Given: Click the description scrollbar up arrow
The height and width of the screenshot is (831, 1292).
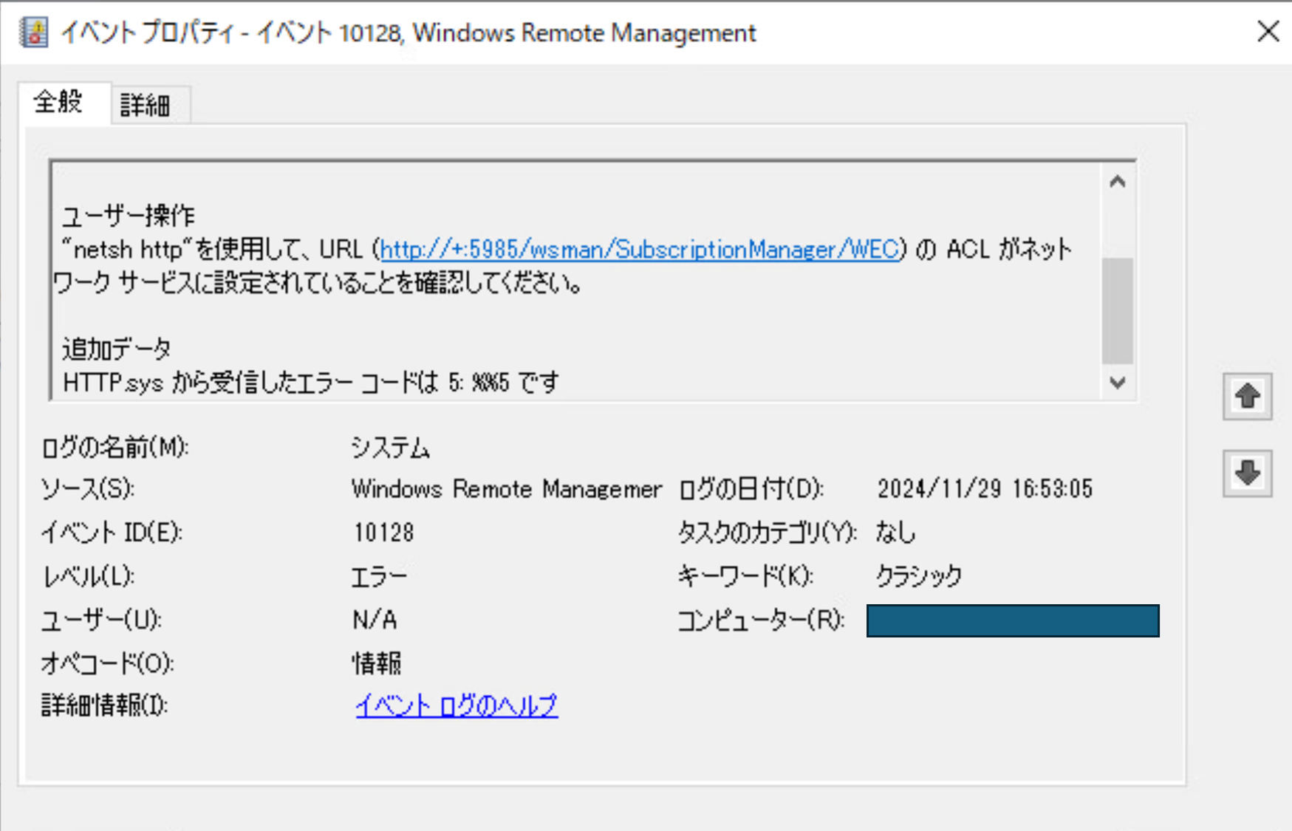Looking at the screenshot, I should pos(1118,182).
